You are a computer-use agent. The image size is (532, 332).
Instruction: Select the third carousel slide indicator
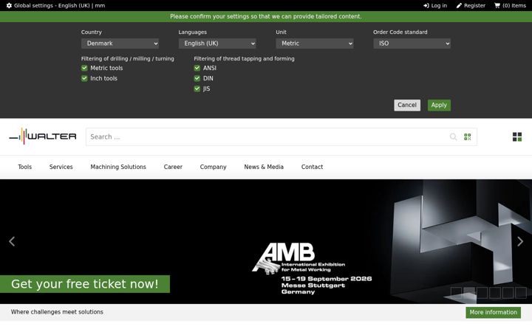482,293
